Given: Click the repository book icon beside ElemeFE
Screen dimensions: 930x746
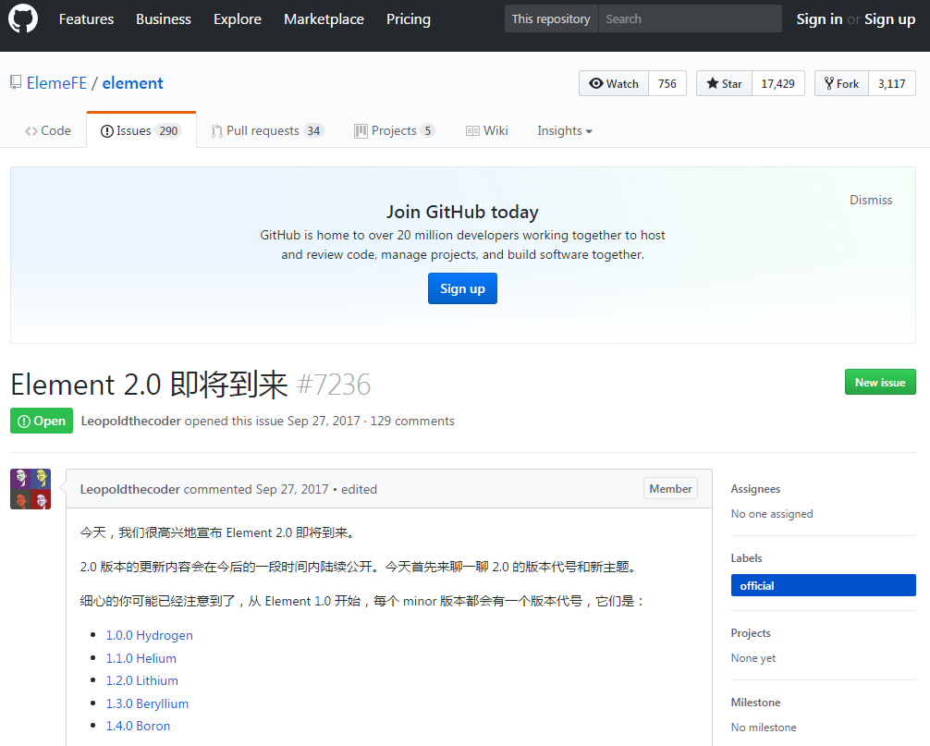Looking at the screenshot, I should [16, 82].
